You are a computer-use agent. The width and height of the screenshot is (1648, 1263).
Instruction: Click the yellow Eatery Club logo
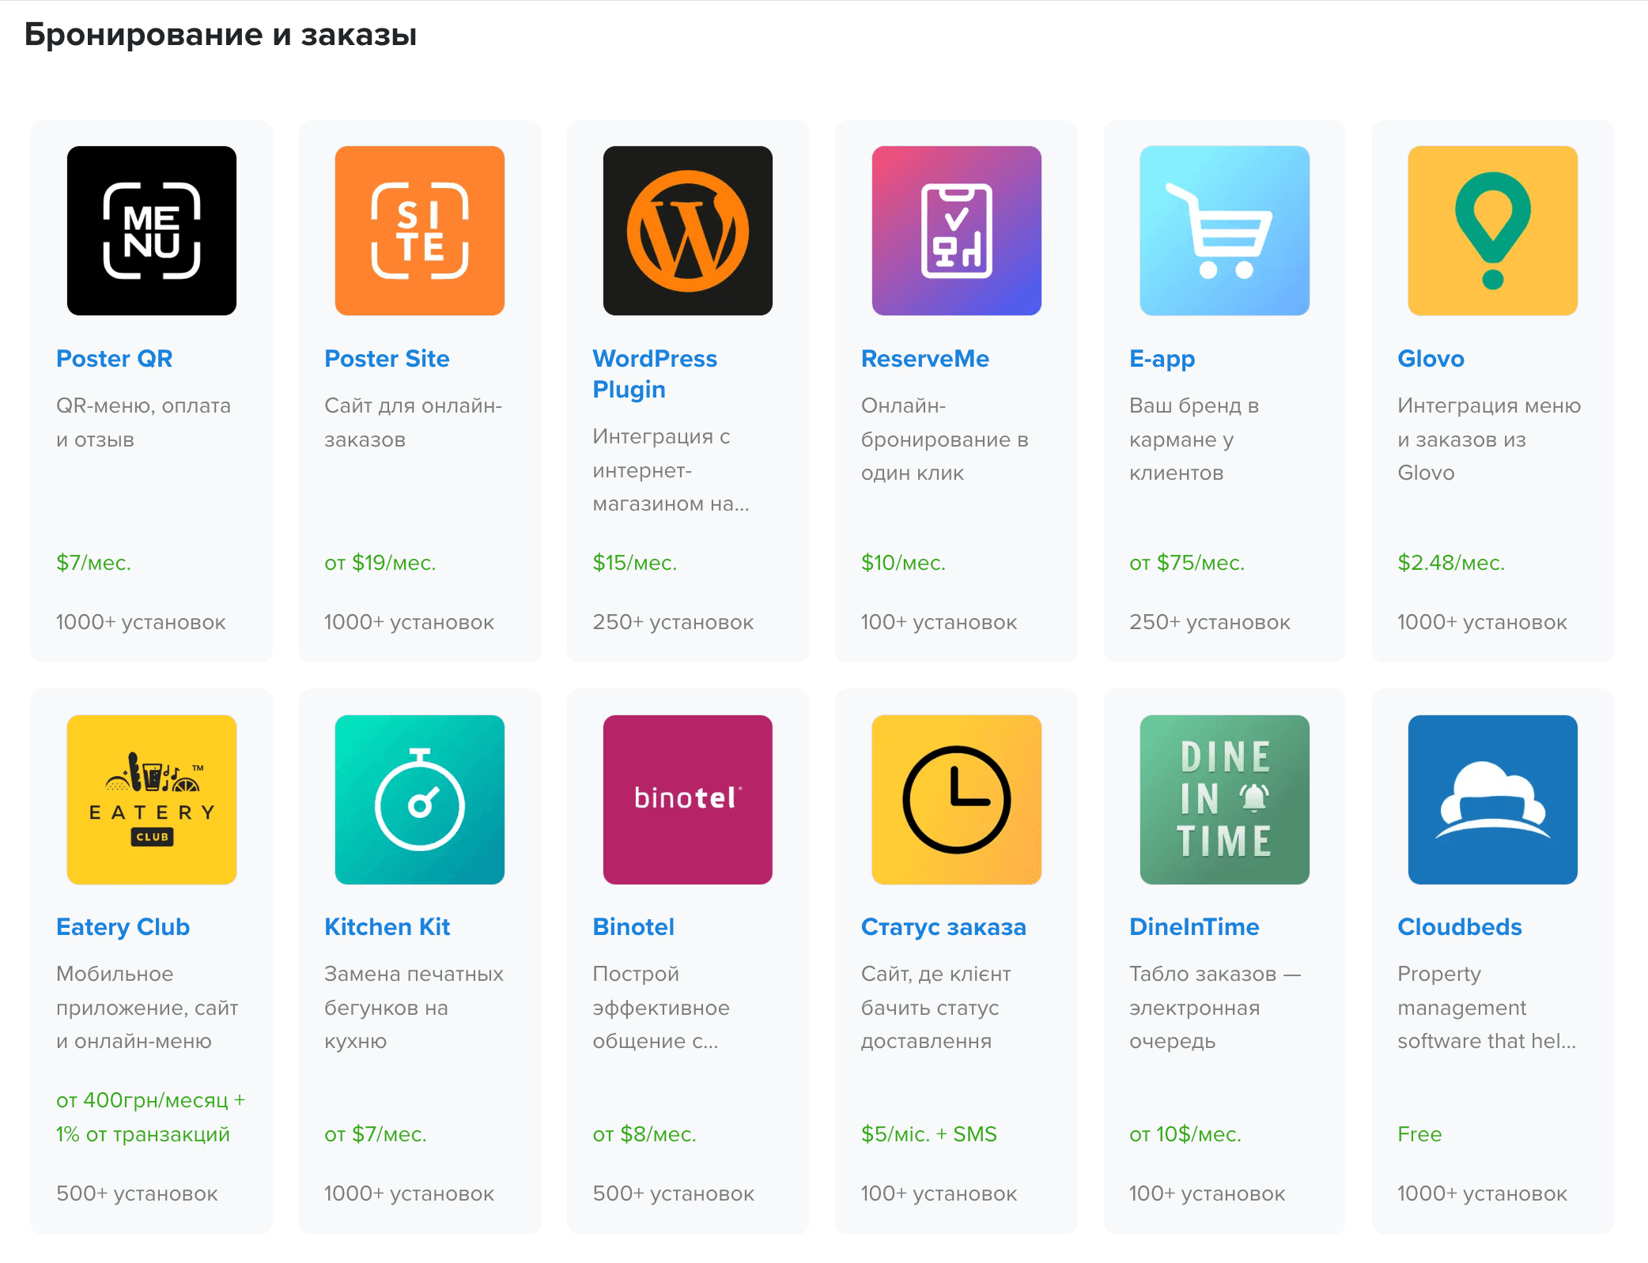click(152, 800)
